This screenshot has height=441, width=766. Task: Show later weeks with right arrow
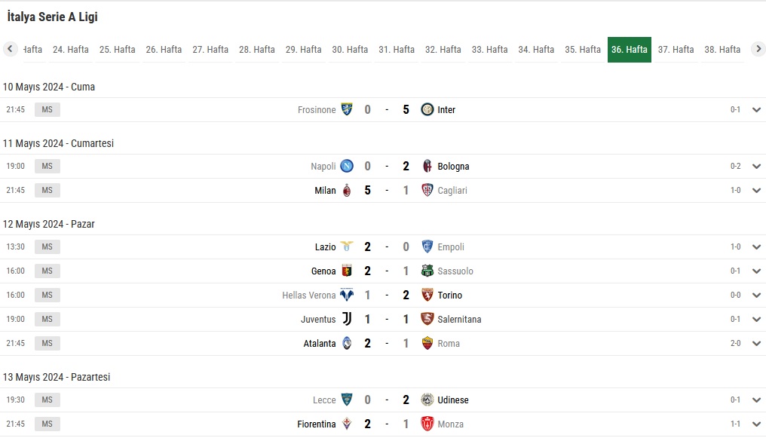758,49
